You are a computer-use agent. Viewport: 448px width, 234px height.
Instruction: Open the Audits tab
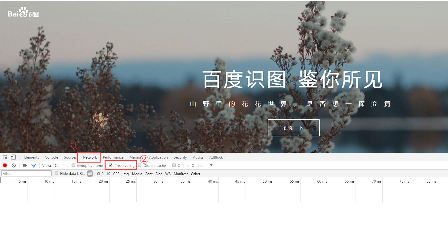(x=198, y=157)
